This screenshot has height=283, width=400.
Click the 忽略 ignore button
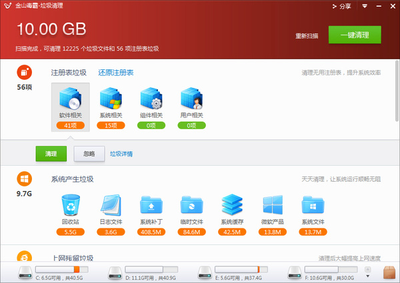[89, 154]
